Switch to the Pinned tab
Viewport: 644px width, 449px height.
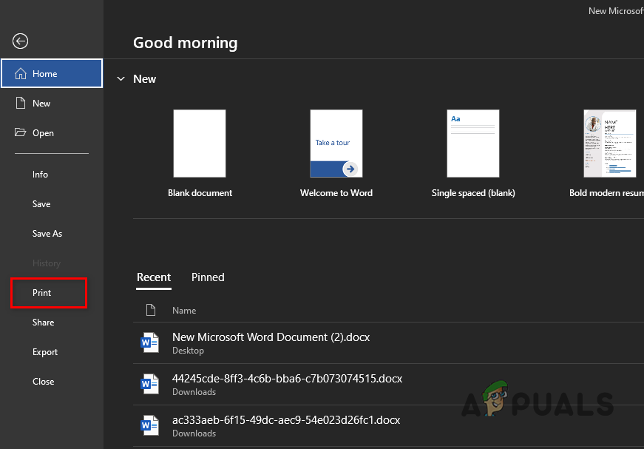[x=208, y=277]
